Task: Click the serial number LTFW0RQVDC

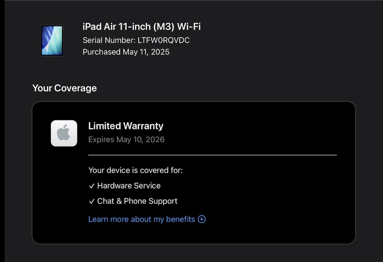Action: 163,40
